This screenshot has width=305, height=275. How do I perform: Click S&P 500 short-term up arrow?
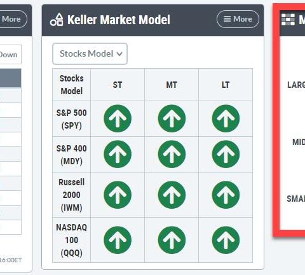click(x=118, y=118)
